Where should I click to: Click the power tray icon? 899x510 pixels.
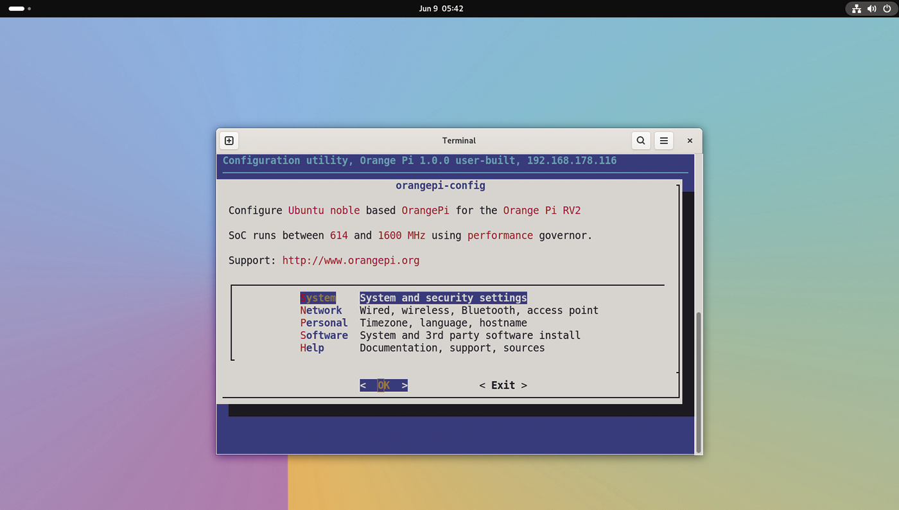887,8
